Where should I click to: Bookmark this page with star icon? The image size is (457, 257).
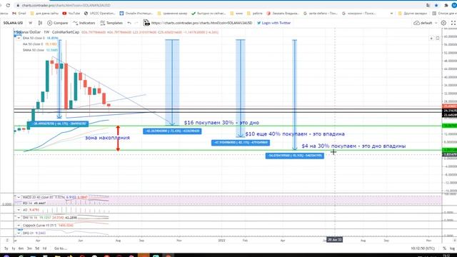point(436,5)
